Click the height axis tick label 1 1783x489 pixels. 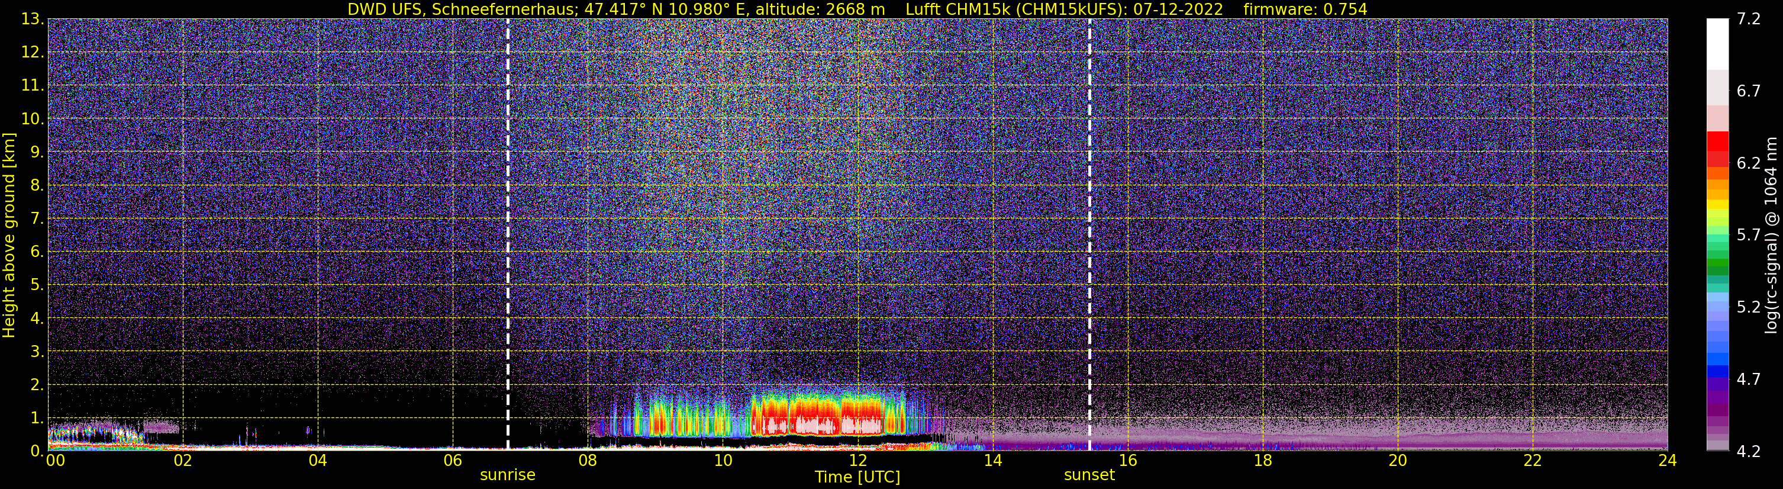click(37, 417)
